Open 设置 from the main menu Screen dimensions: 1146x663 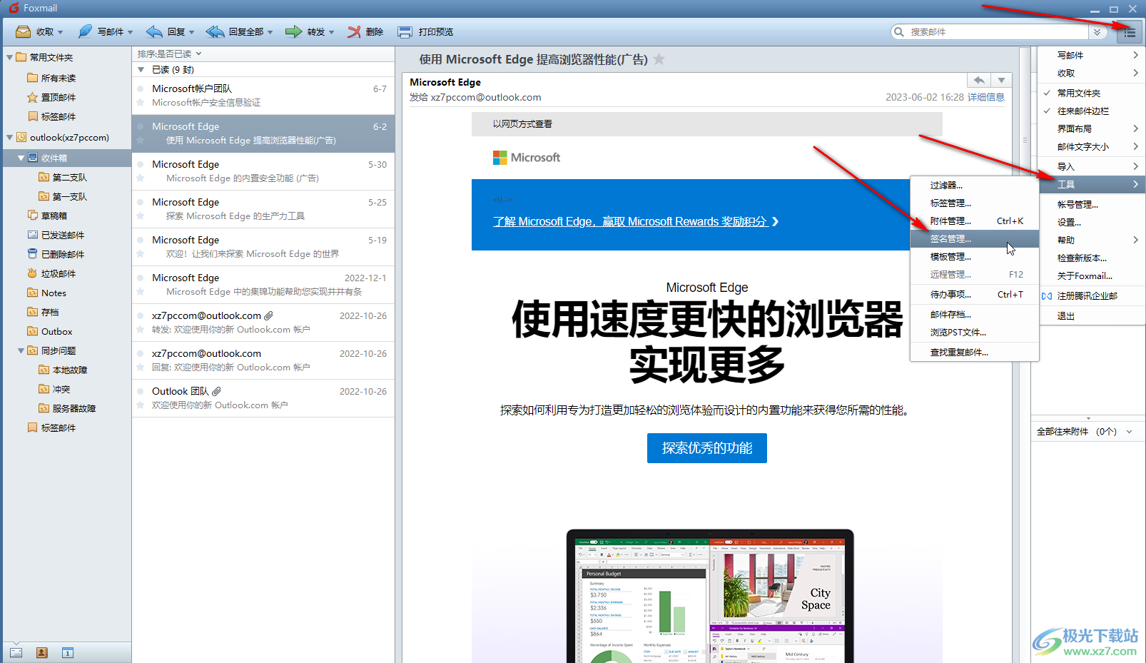[1092, 222]
